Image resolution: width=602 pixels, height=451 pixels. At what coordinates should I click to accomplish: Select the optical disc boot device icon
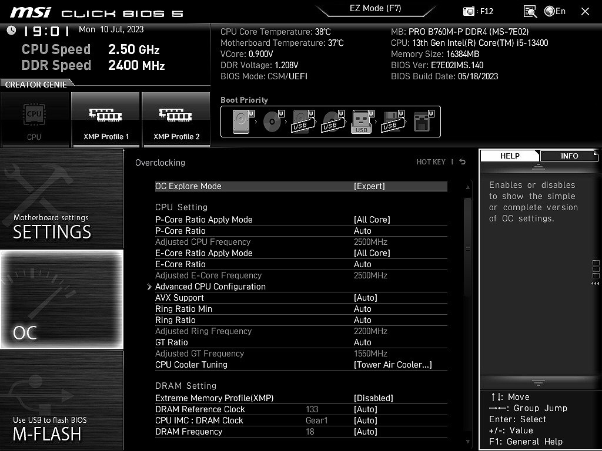coord(272,122)
